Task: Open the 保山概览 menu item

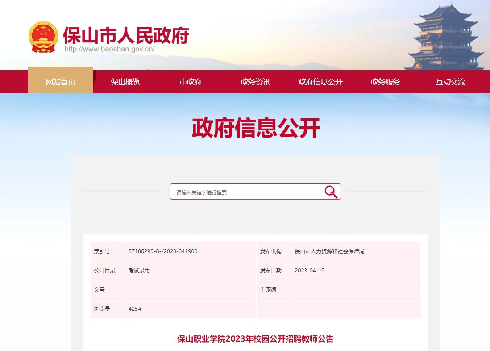Action: (x=125, y=82)
